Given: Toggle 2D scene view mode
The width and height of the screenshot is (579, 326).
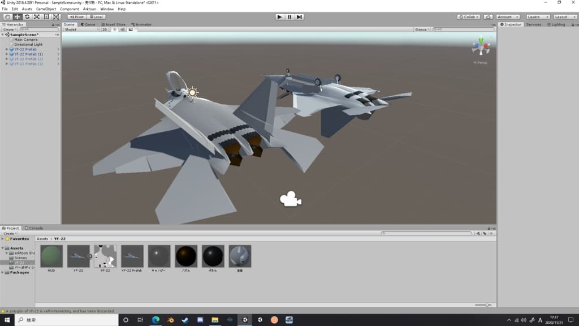Looking at the screenshot, I should click(x=105, y=29).
